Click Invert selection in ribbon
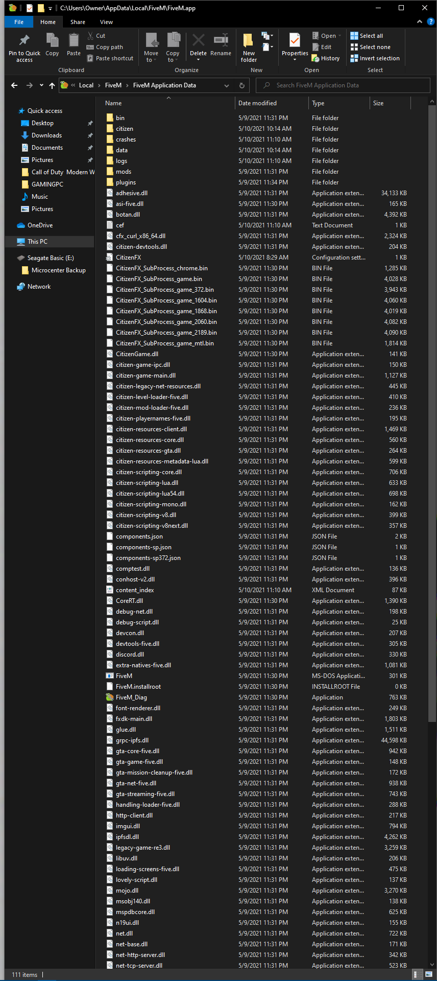 click(375, 58)
